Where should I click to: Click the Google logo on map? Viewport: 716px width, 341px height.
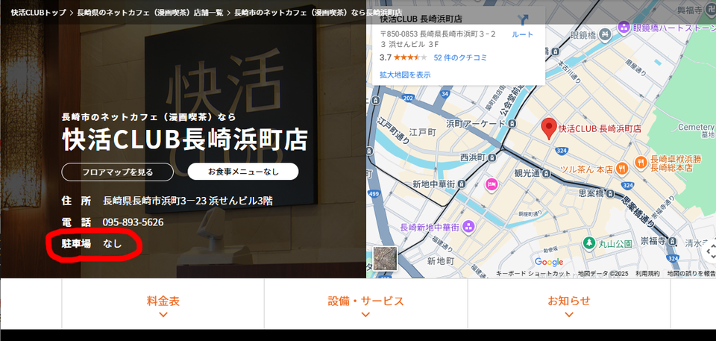(x=549, y=262)
